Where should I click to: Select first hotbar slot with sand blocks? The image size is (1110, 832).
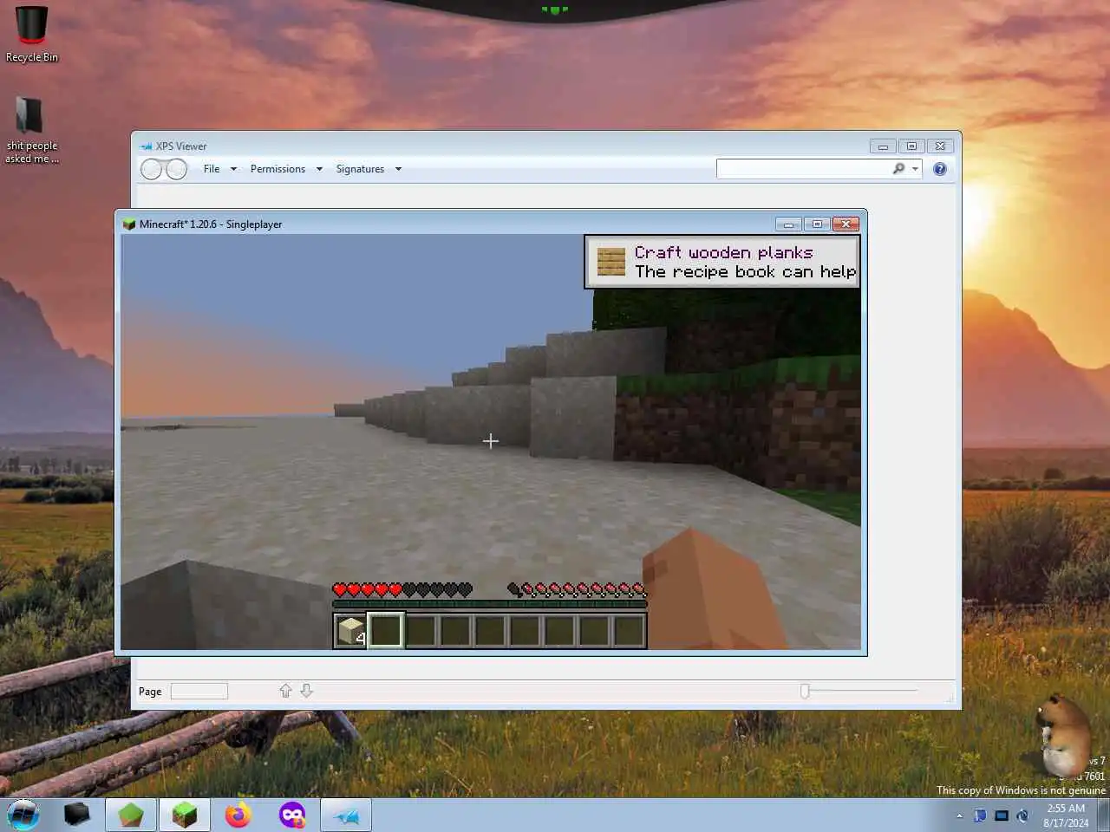[351, 630]
